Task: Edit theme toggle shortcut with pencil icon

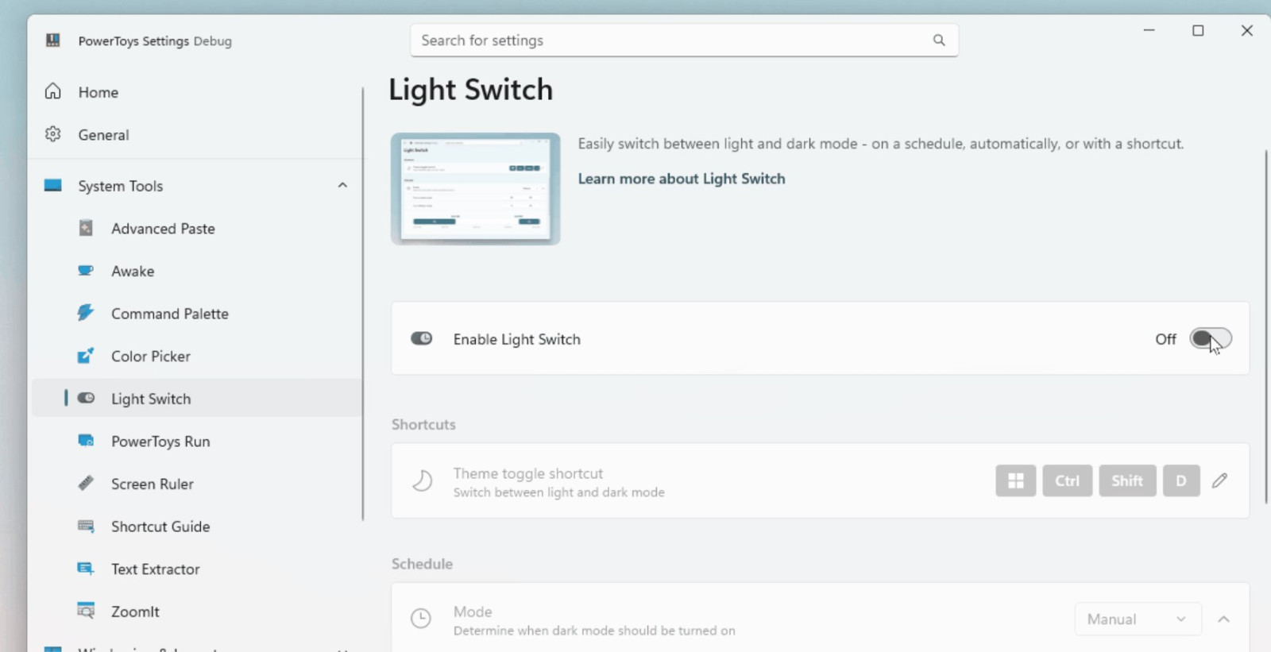Action: click(1219, 480)
